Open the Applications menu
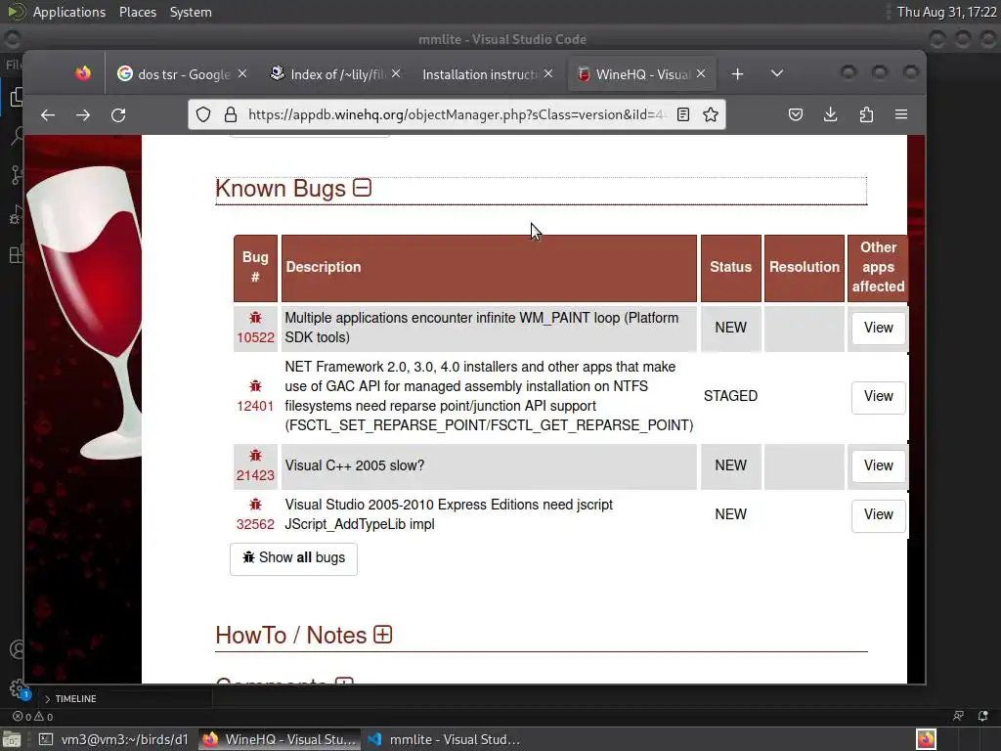The image size is (1001, 751). click(69, 12)
